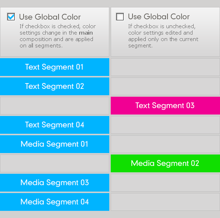Screen dimensions: 220x218
Task: Click the empty gray cell beside Media Segment 01
Action: [165, 144]
